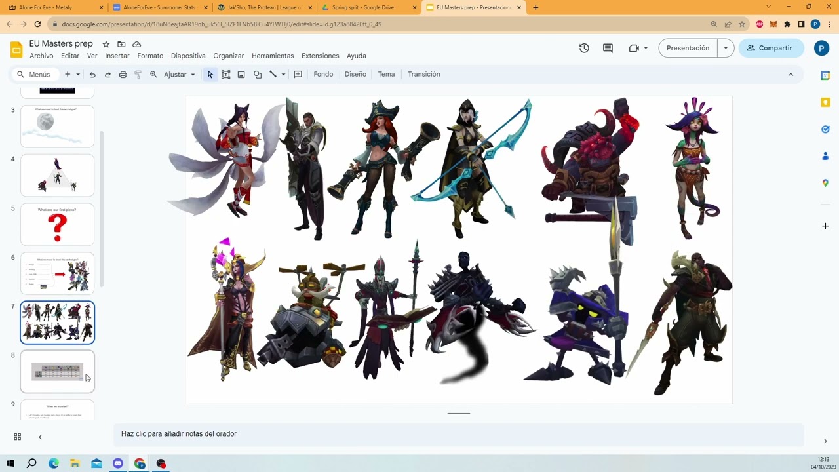Image resolution: width=839 pixels, height=472 pixels.
Task: Add a new slide with plus icon
Action: [68, 74]
